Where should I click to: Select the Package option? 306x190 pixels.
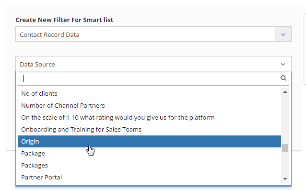pos(149,154)
